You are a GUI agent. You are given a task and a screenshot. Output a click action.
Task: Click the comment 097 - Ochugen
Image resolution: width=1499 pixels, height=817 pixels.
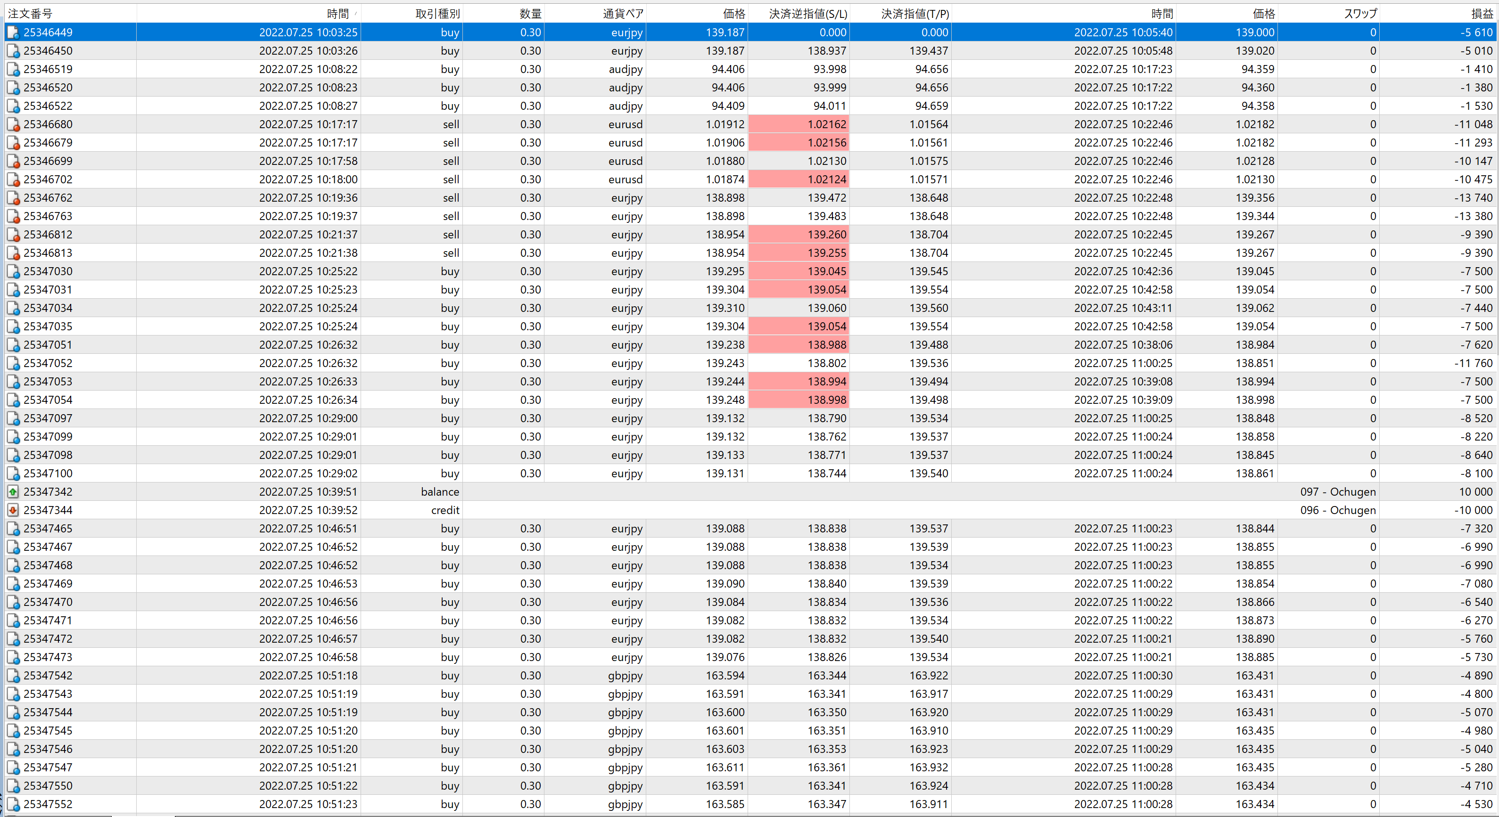pyautogui.click(x=1338, y=492)
